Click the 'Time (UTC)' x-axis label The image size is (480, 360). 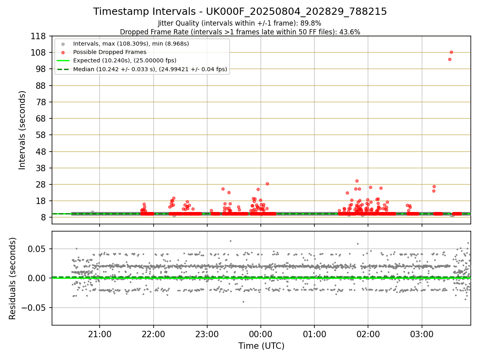261,346
